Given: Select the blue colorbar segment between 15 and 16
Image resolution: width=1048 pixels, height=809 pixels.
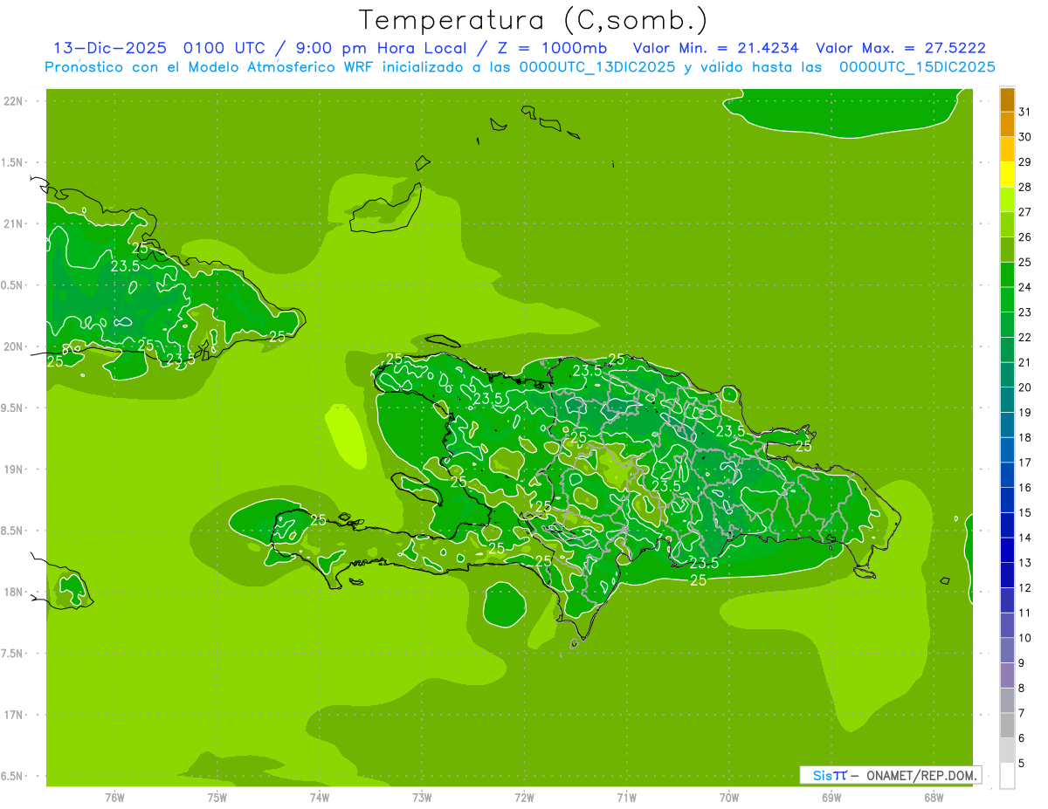Looking at the screenshot, I should click(x=1007, y=500).
